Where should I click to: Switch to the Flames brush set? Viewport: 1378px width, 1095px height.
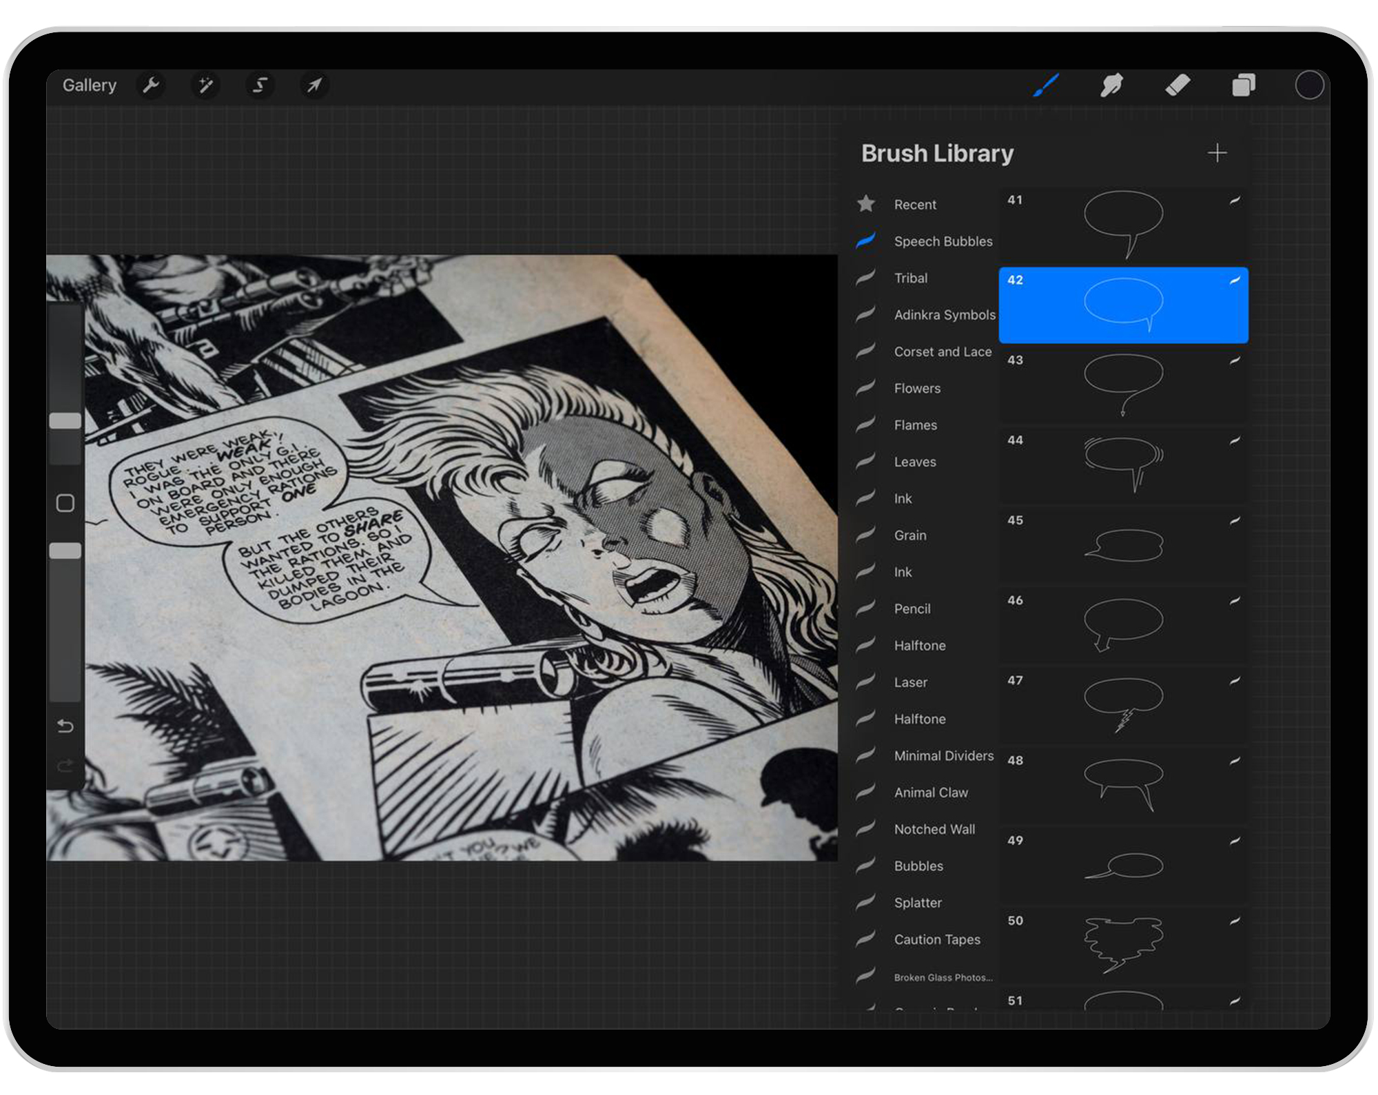coord(915,425)
